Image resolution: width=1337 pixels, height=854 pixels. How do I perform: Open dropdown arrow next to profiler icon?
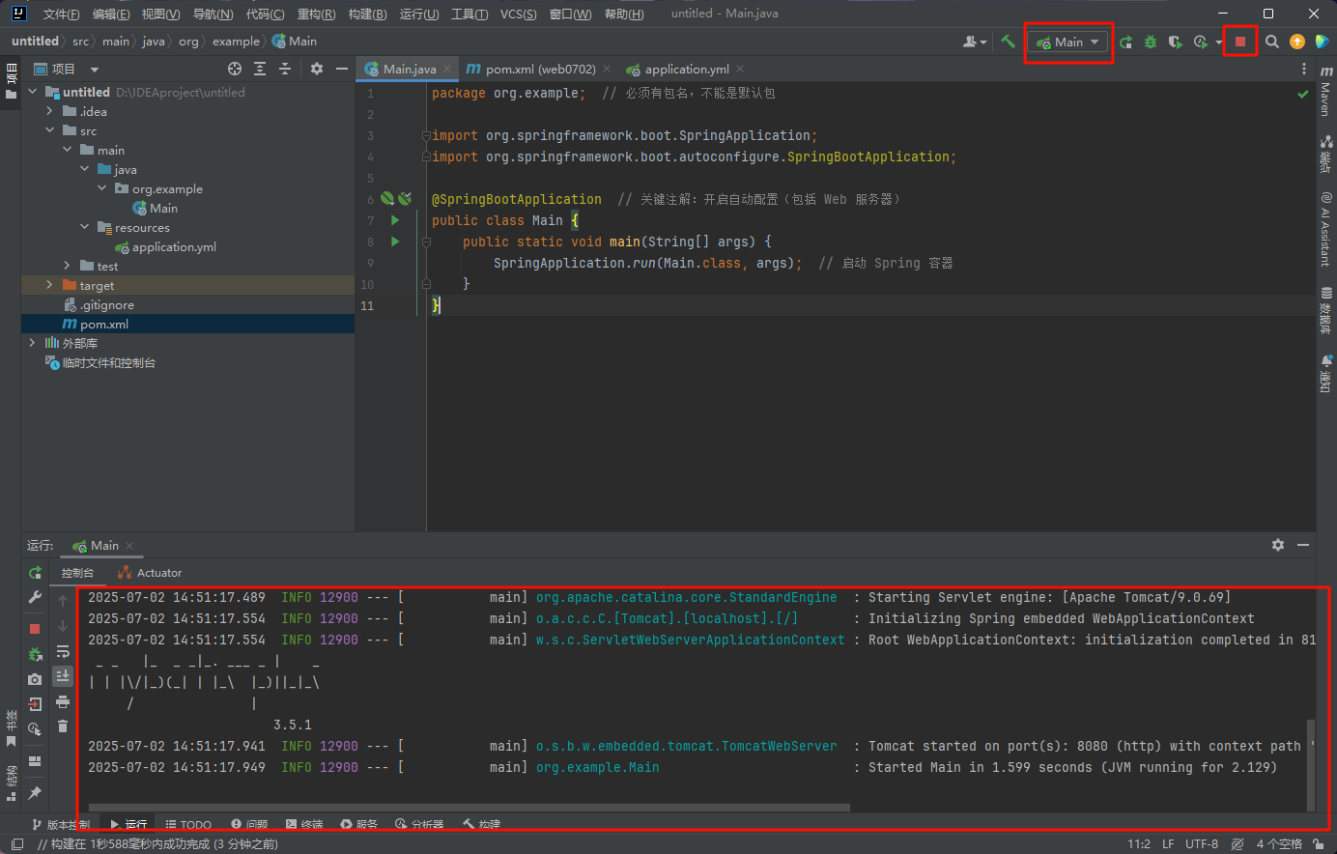pyautogui.click(x=1219, y=43)
